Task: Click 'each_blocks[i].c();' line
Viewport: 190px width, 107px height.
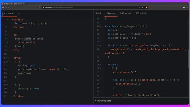Action: (x=129, y=84)
